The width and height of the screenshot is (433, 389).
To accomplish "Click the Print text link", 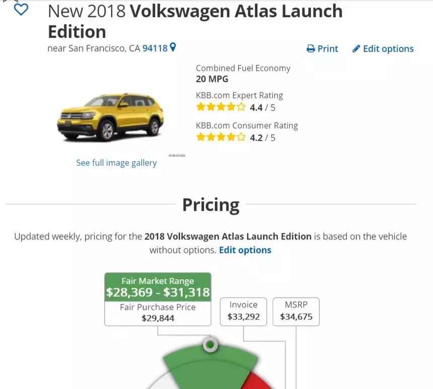I will pyautogui.click(x=328, y=49).
